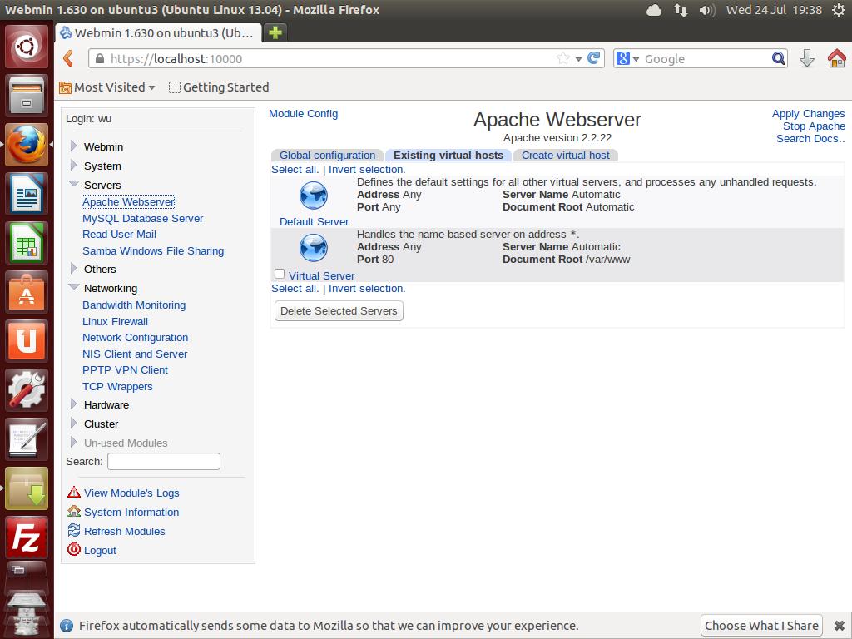This screenshot has height=639, width=852.
Task: Click the Apply Changes link
Action: tap(808, 114)
